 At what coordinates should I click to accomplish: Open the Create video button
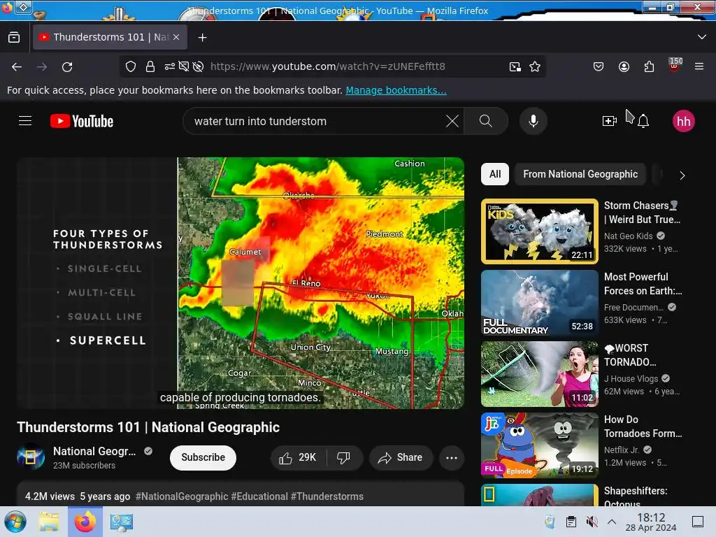coord(610,121)
